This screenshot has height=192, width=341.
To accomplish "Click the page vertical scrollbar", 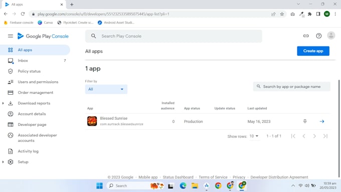I will pos(339,128).
